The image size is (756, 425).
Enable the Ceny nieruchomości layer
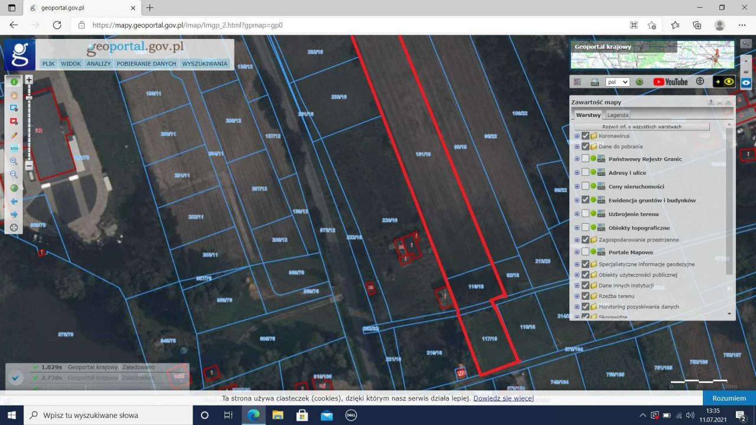pyautogui.click(x=585, y=187)
